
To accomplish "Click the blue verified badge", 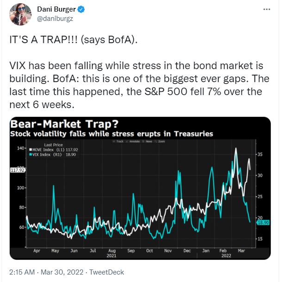I will click(x=81, y=9).
